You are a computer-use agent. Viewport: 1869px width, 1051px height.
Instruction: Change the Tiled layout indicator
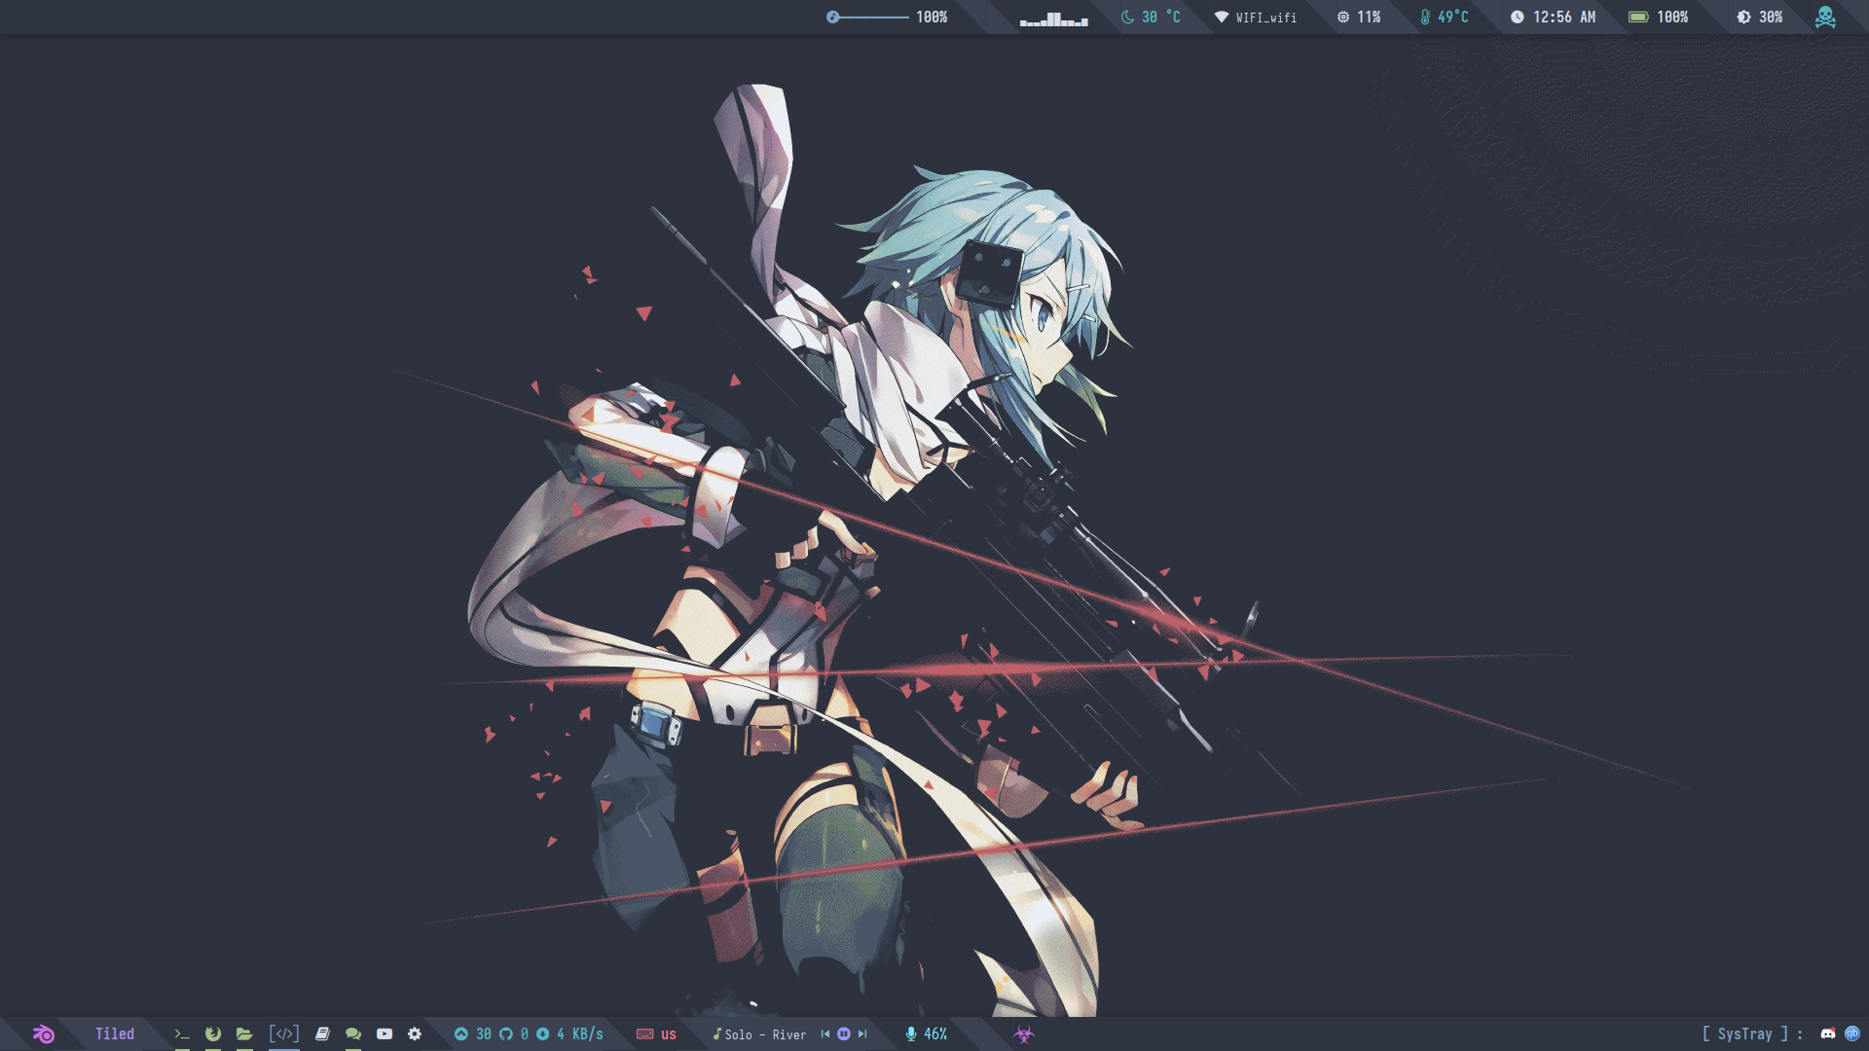pyautogui.click(x=115, y=1034)
